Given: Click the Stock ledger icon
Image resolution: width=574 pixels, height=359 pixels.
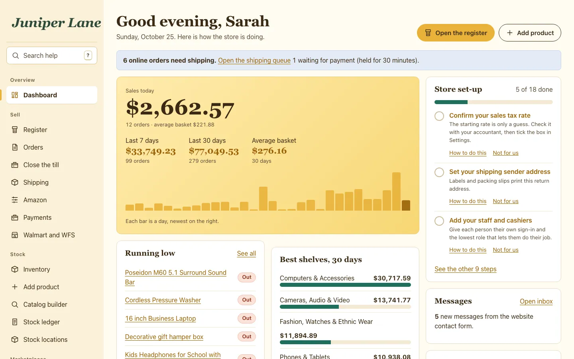Looking at the screenshot, I should 15,322.
